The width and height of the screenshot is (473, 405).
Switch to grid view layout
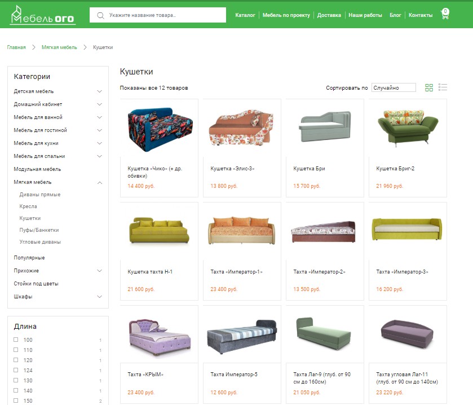[428, 87]
